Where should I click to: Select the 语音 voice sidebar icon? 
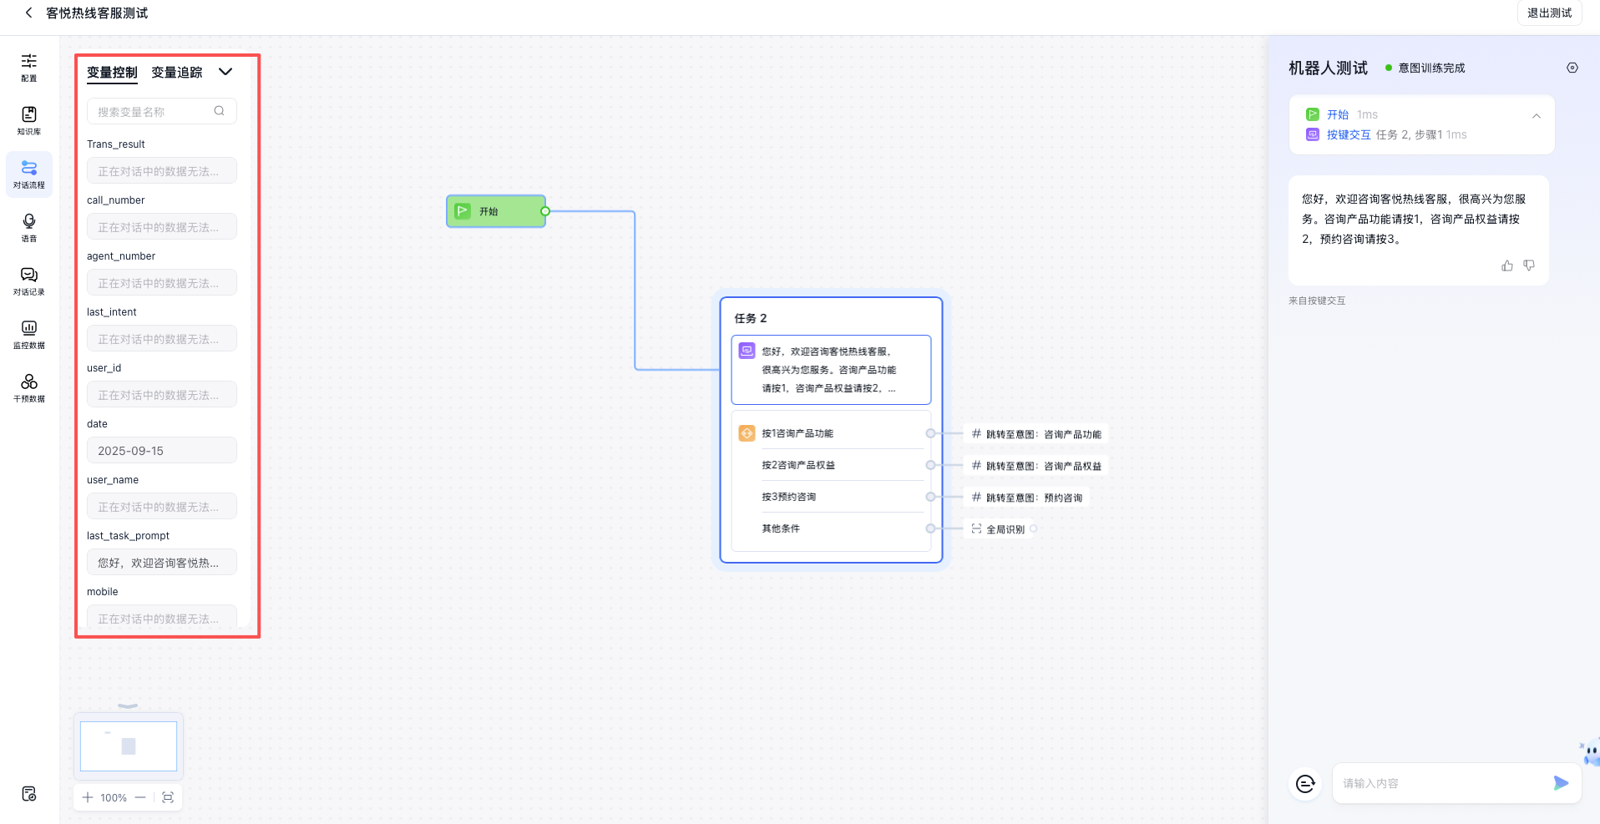pos(29,227)
